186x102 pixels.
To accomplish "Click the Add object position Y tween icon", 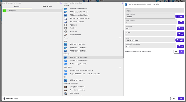I will (x=66, y=15).
